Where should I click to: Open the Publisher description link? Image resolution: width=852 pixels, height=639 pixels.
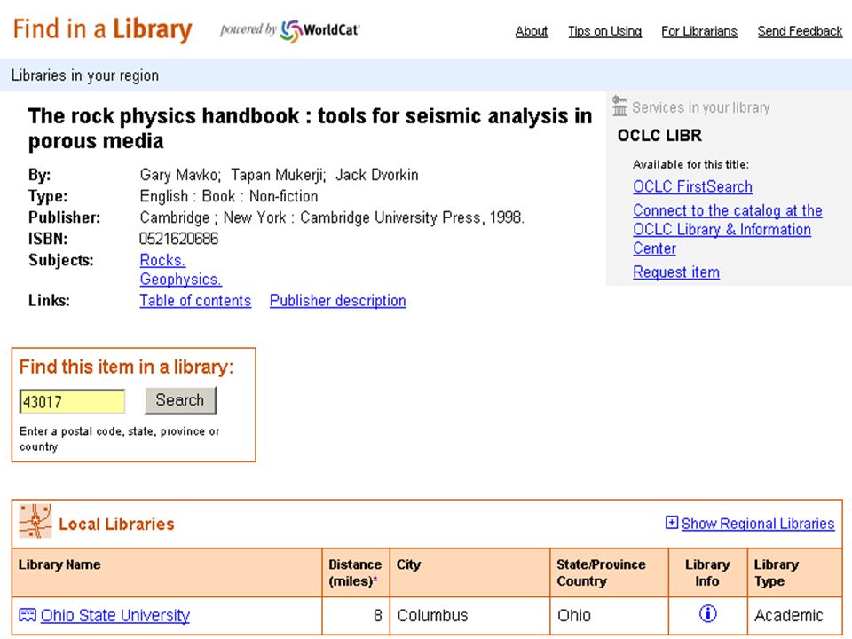(x=338, y=301)
